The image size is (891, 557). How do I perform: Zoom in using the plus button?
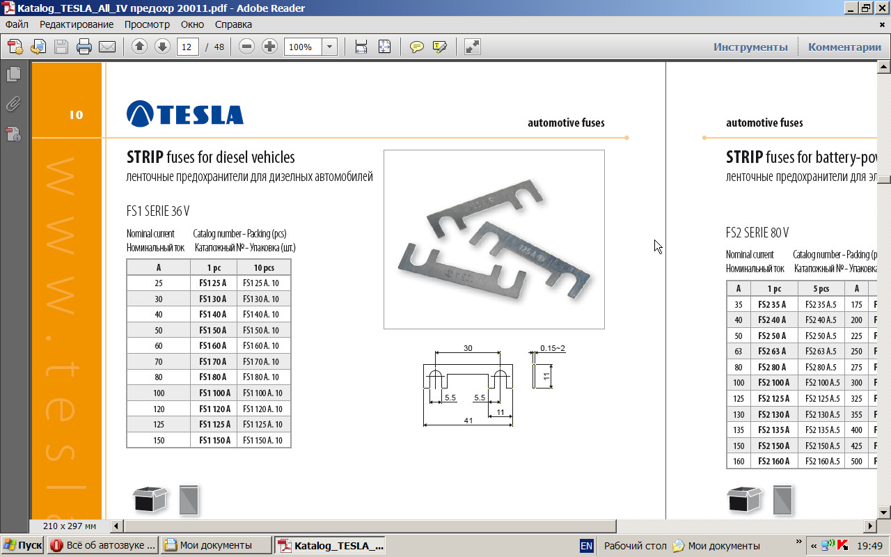click(x=269, y=47)
